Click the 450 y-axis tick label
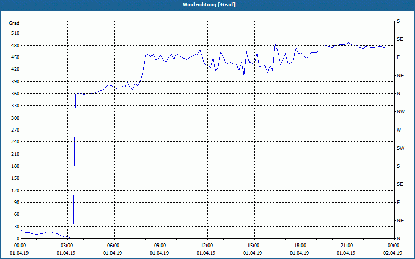415x259 pixels. [16, 57]
